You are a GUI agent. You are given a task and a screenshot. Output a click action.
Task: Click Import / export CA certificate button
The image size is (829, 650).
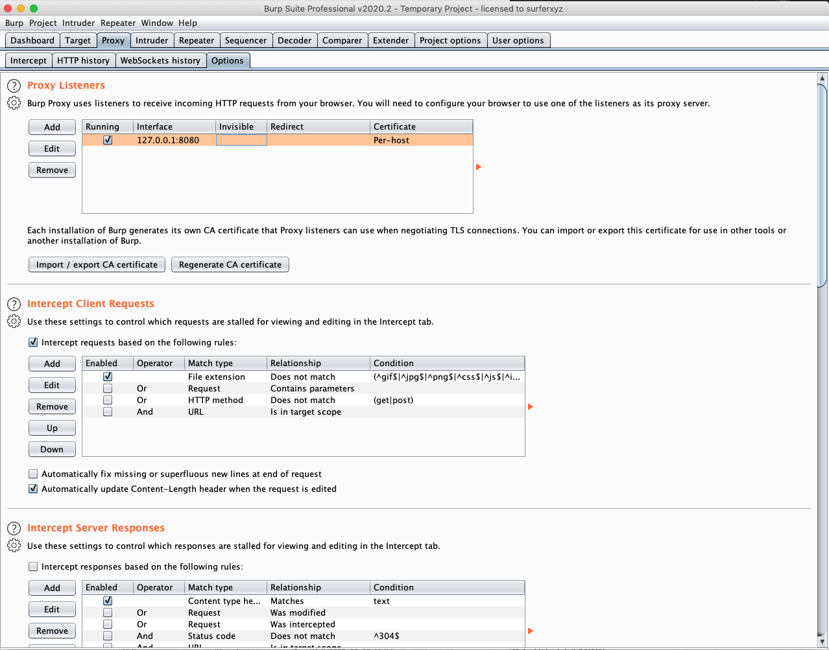click(97, 264)
